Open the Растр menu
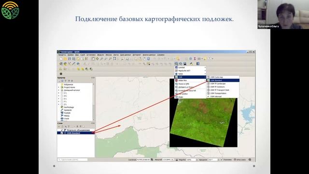 point(116,55)
